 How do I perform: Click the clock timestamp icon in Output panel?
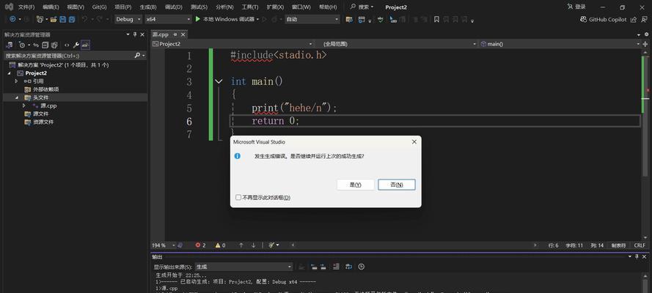(x=362, y=267)
